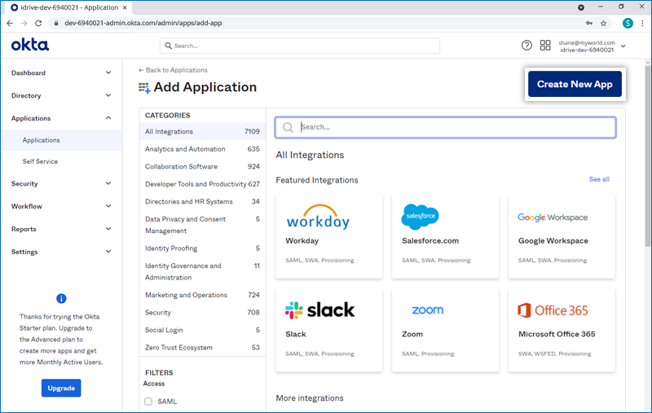
Task: Open the apps grid icon in header
Action: (545, 46)
